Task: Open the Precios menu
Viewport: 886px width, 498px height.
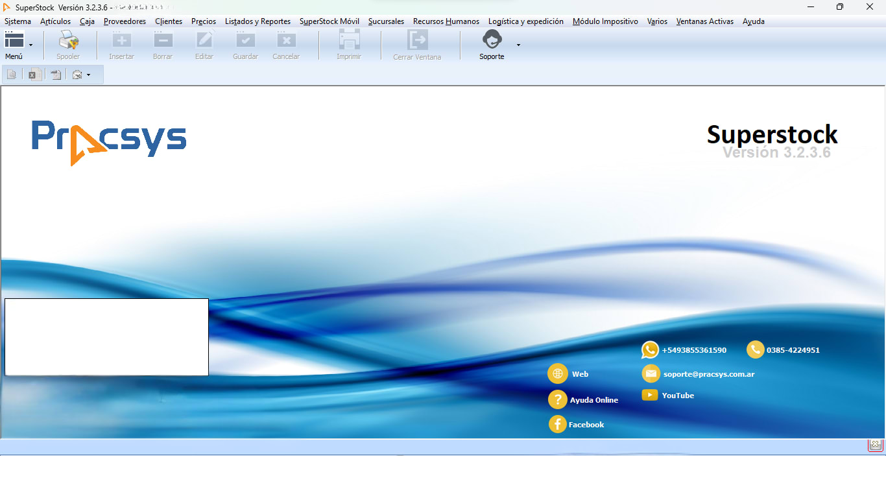Action: click(204, 21)
